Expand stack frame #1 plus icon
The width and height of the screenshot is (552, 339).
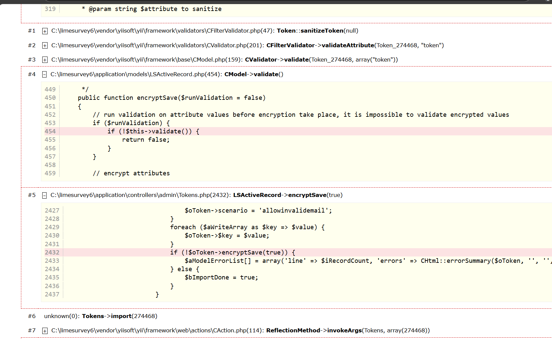[45, 31]
